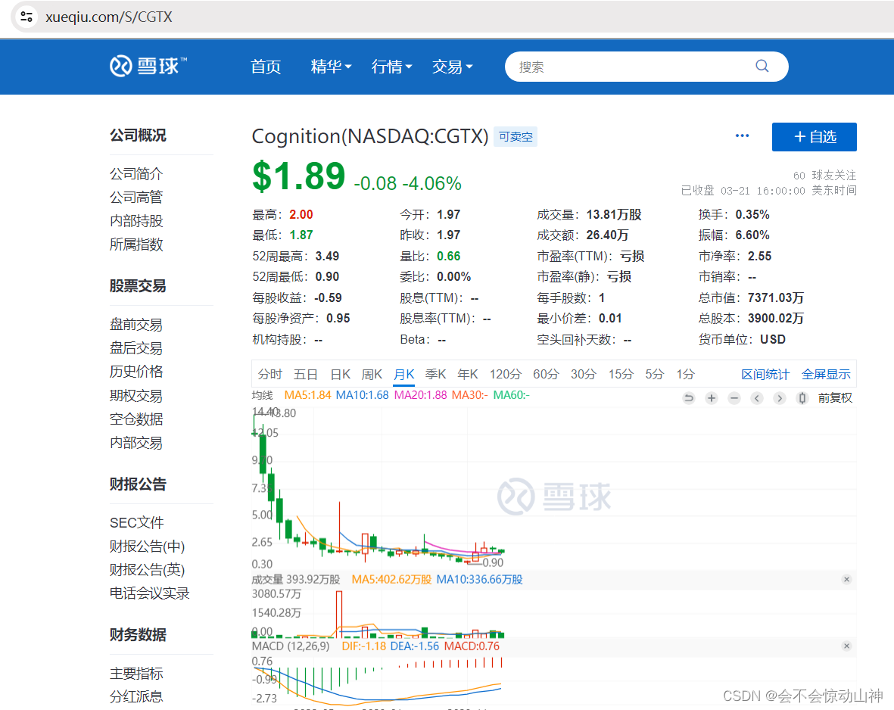894x710 pixels.
Task: Switch to the 周K chart tab
Action: pyautogui.click(x=372, y=374)
